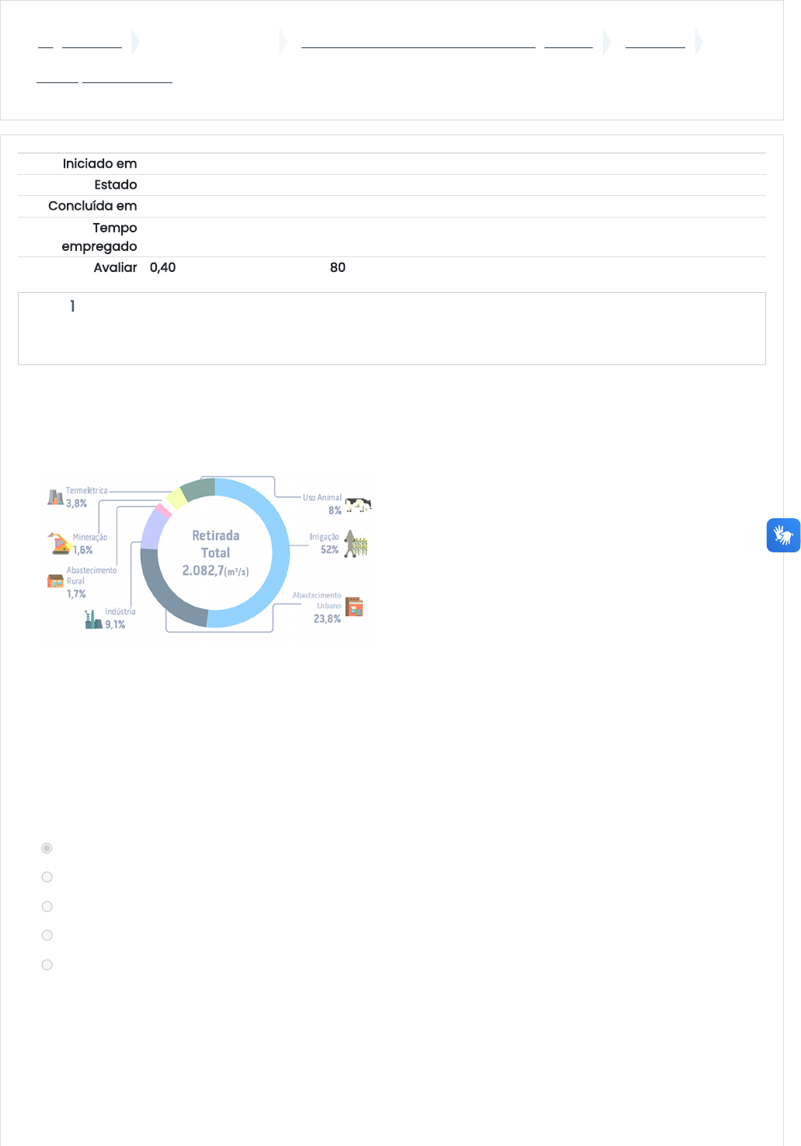This screenshot has width=801, height=1146.
Task: Click the last breadcrumb chevron in top row
Action: 698,42
